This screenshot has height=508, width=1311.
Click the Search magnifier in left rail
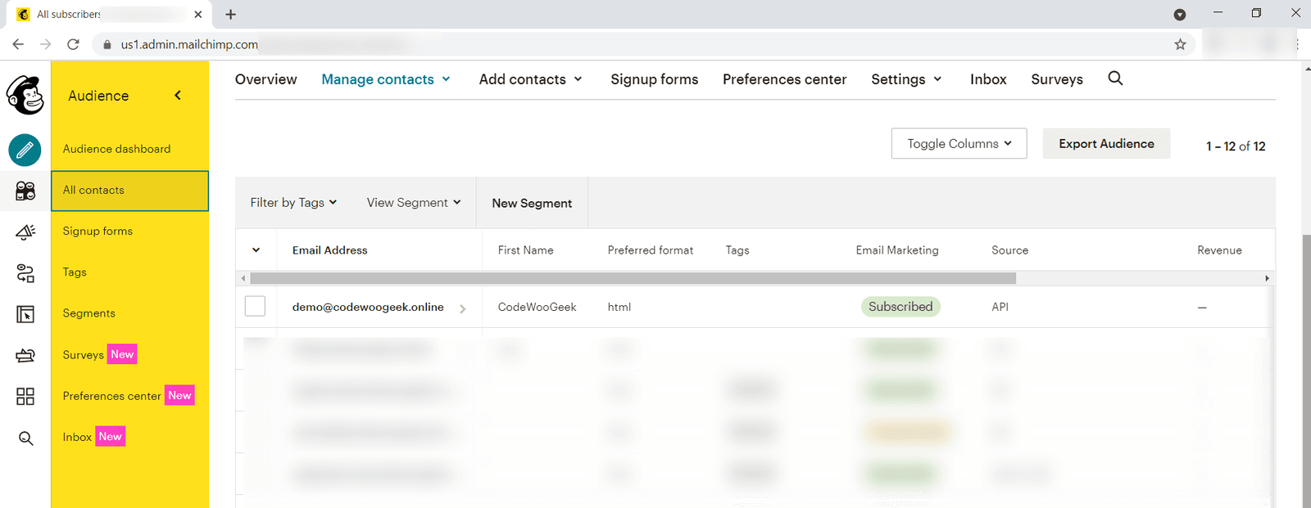[25, 438]
